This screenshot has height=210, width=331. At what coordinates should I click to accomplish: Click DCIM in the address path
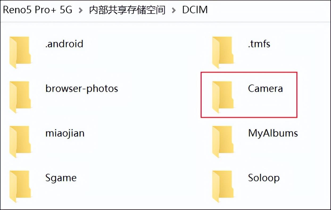pos(195,10)
